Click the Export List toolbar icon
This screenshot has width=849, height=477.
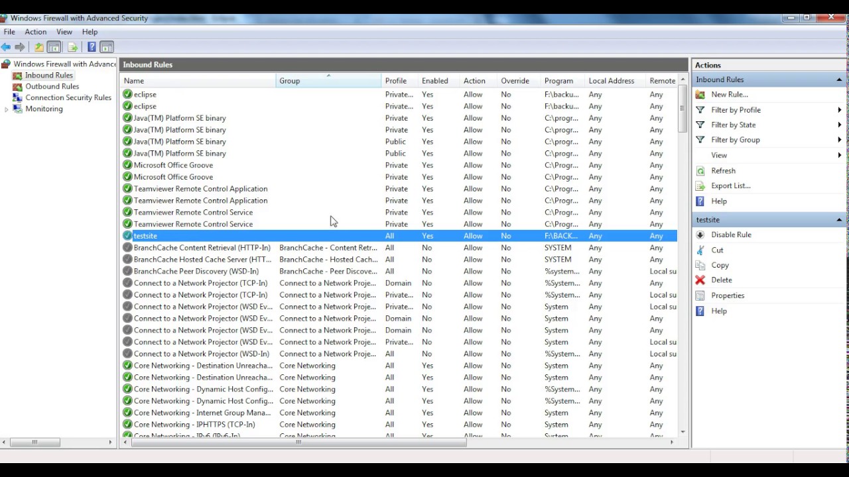tap(72, 47)
